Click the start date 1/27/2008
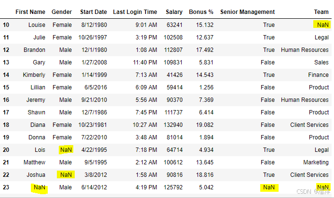This screenshot has height=198, width=334. pos(94,62)
